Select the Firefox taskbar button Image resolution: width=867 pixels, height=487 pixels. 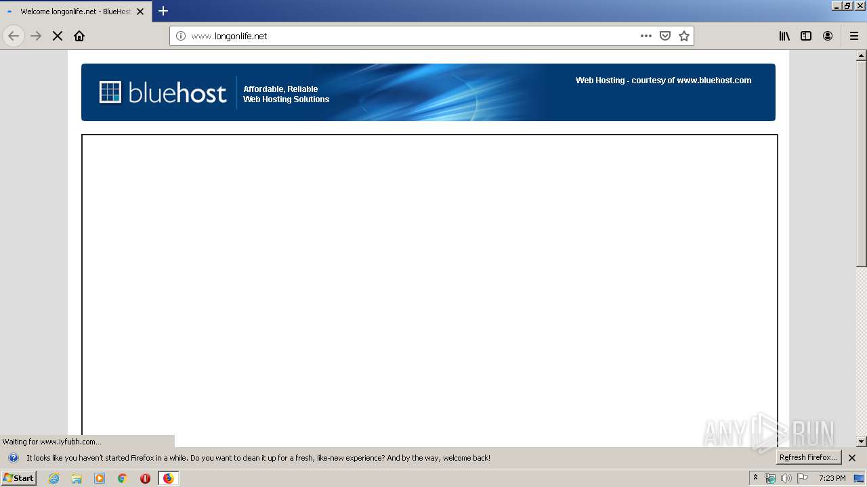pos(168,478)
